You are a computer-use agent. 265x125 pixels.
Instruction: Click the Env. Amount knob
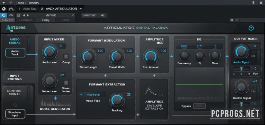coord(151,56)
